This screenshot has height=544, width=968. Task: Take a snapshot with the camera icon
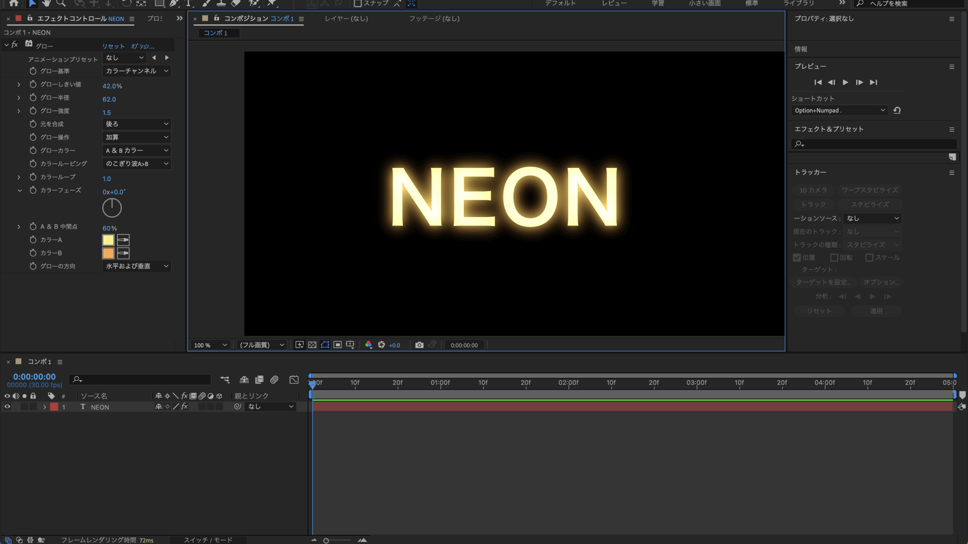pos(419,345)
